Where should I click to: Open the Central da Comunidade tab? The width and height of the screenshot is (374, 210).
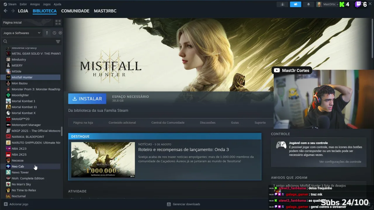[x=168, y=123]
